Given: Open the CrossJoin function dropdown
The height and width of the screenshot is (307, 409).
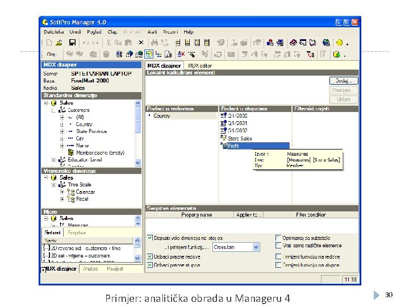Looking at the screenshot, I should (x=256, y=247).
